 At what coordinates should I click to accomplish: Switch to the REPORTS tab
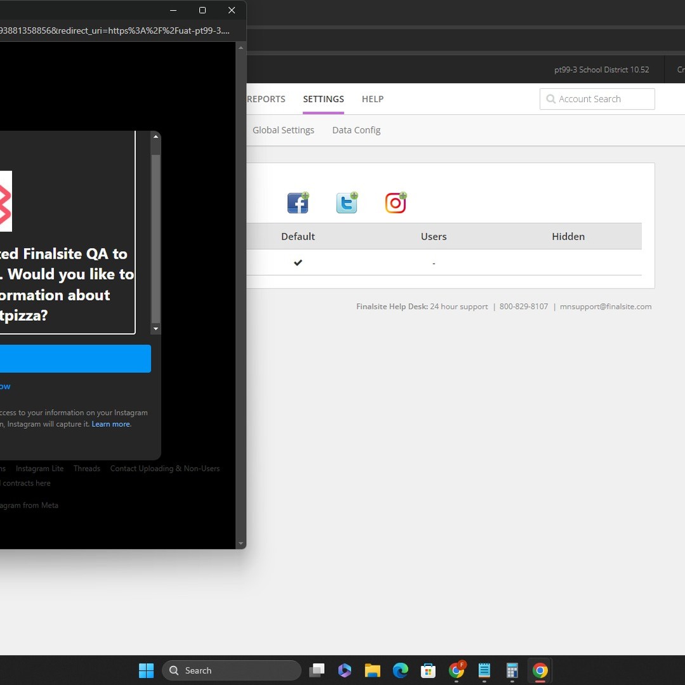(x=266, y=99)
